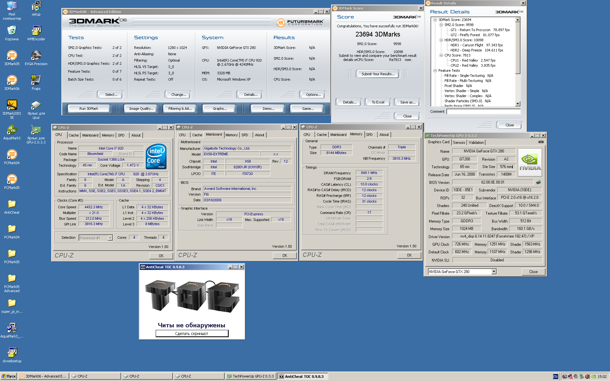Image resolution: width=610 pixels, height=381 pixels.
Task: Collapse the Feature Tests tree node
Action: [x=435, y=70]
